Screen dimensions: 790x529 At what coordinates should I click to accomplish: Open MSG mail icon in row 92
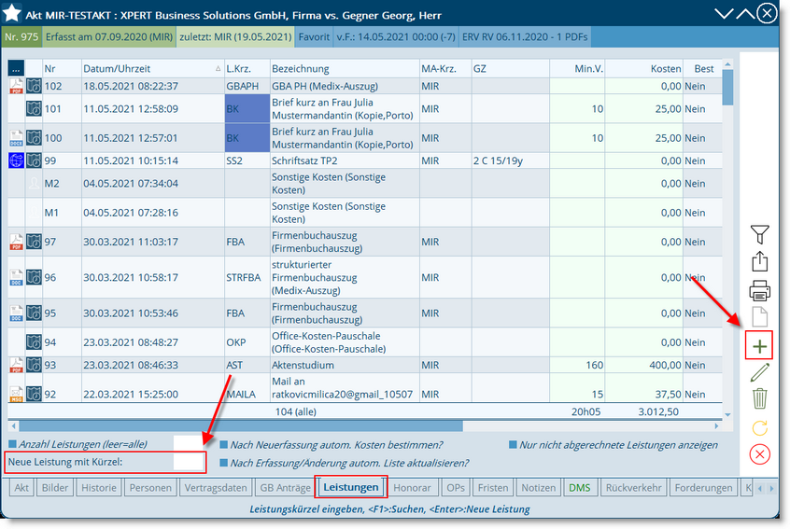click(16, 394)
